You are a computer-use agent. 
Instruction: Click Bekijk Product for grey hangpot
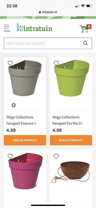point(25,140)
